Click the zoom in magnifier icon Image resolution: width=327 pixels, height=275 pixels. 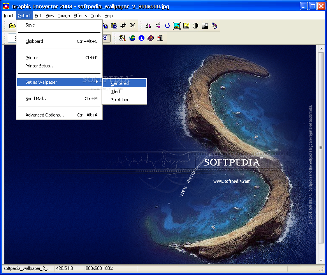(106, 38)
